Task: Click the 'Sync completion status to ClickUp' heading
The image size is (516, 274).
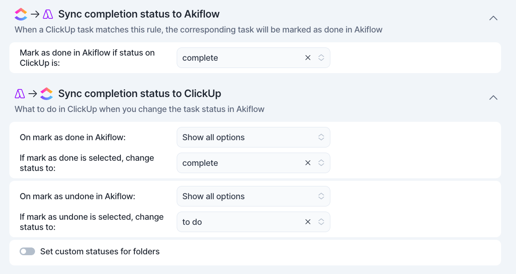Action: point(140,94)
